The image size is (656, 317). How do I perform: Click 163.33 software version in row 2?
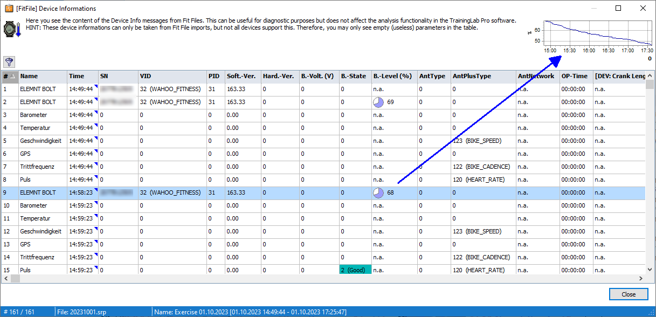tap(243, 102)
